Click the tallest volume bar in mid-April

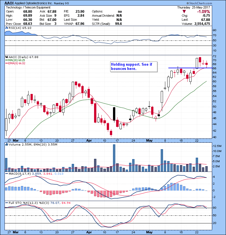[114, 158]
